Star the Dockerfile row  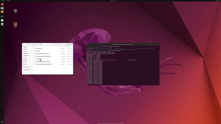(72, 51)
